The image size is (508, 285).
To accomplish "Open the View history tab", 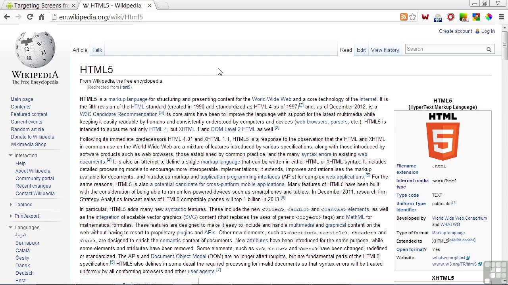I will [x=385, y=50].
